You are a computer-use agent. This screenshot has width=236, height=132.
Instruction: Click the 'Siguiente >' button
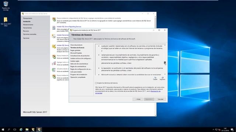point(149,99)
